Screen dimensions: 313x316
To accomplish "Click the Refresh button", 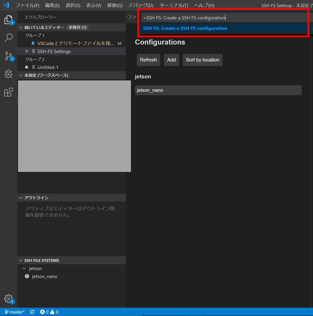I will tap(148, 60).
